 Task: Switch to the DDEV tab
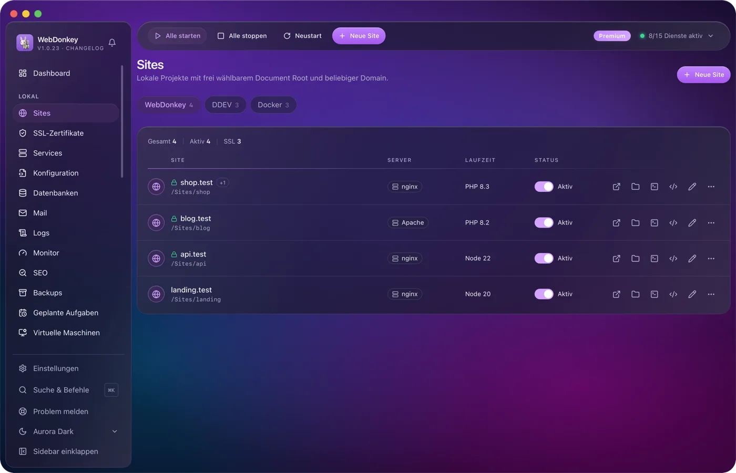(x=225, y=105)
